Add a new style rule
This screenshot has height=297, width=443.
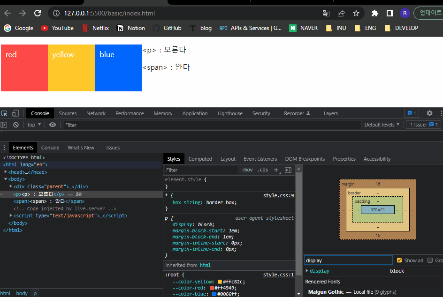(x=276, y=170)
